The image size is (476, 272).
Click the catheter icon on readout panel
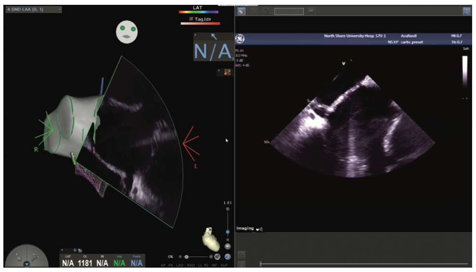coord(80,250)
